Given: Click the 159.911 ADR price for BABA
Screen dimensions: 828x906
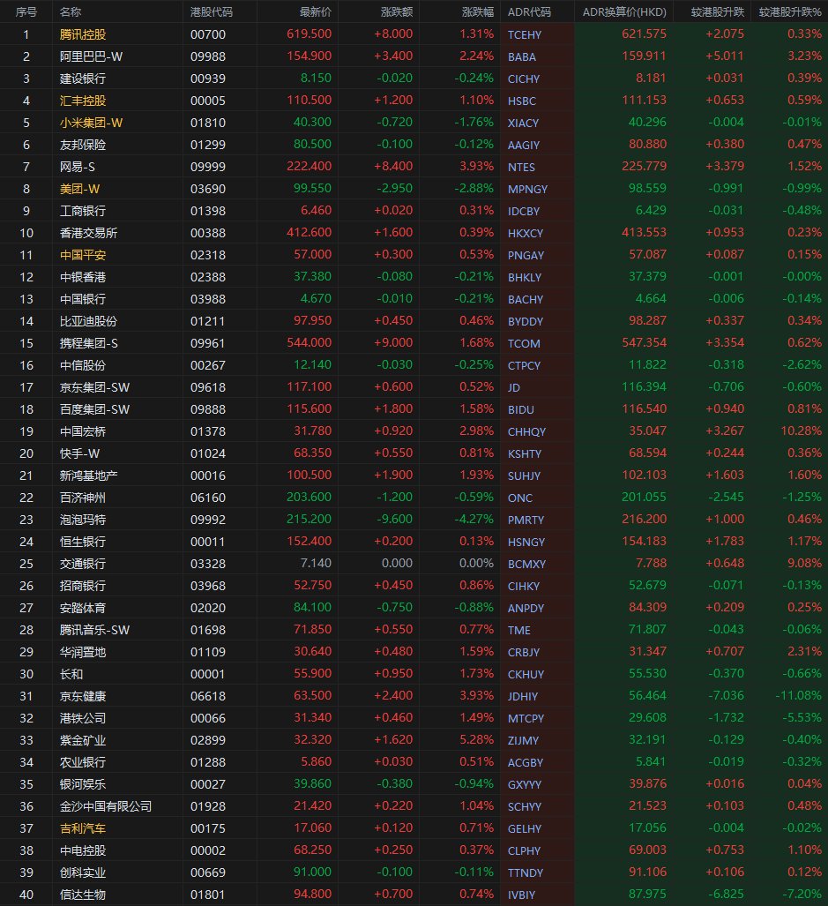Looking at the screenshot, I should point(644,56).
